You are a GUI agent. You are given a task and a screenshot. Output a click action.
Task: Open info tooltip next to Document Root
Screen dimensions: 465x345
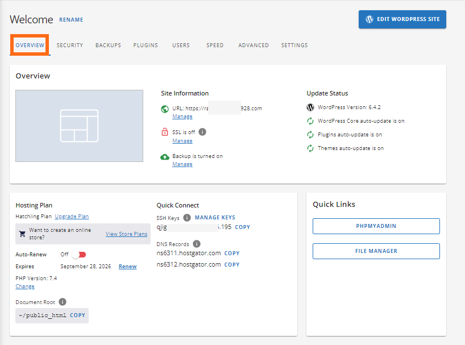coord(63,302)
